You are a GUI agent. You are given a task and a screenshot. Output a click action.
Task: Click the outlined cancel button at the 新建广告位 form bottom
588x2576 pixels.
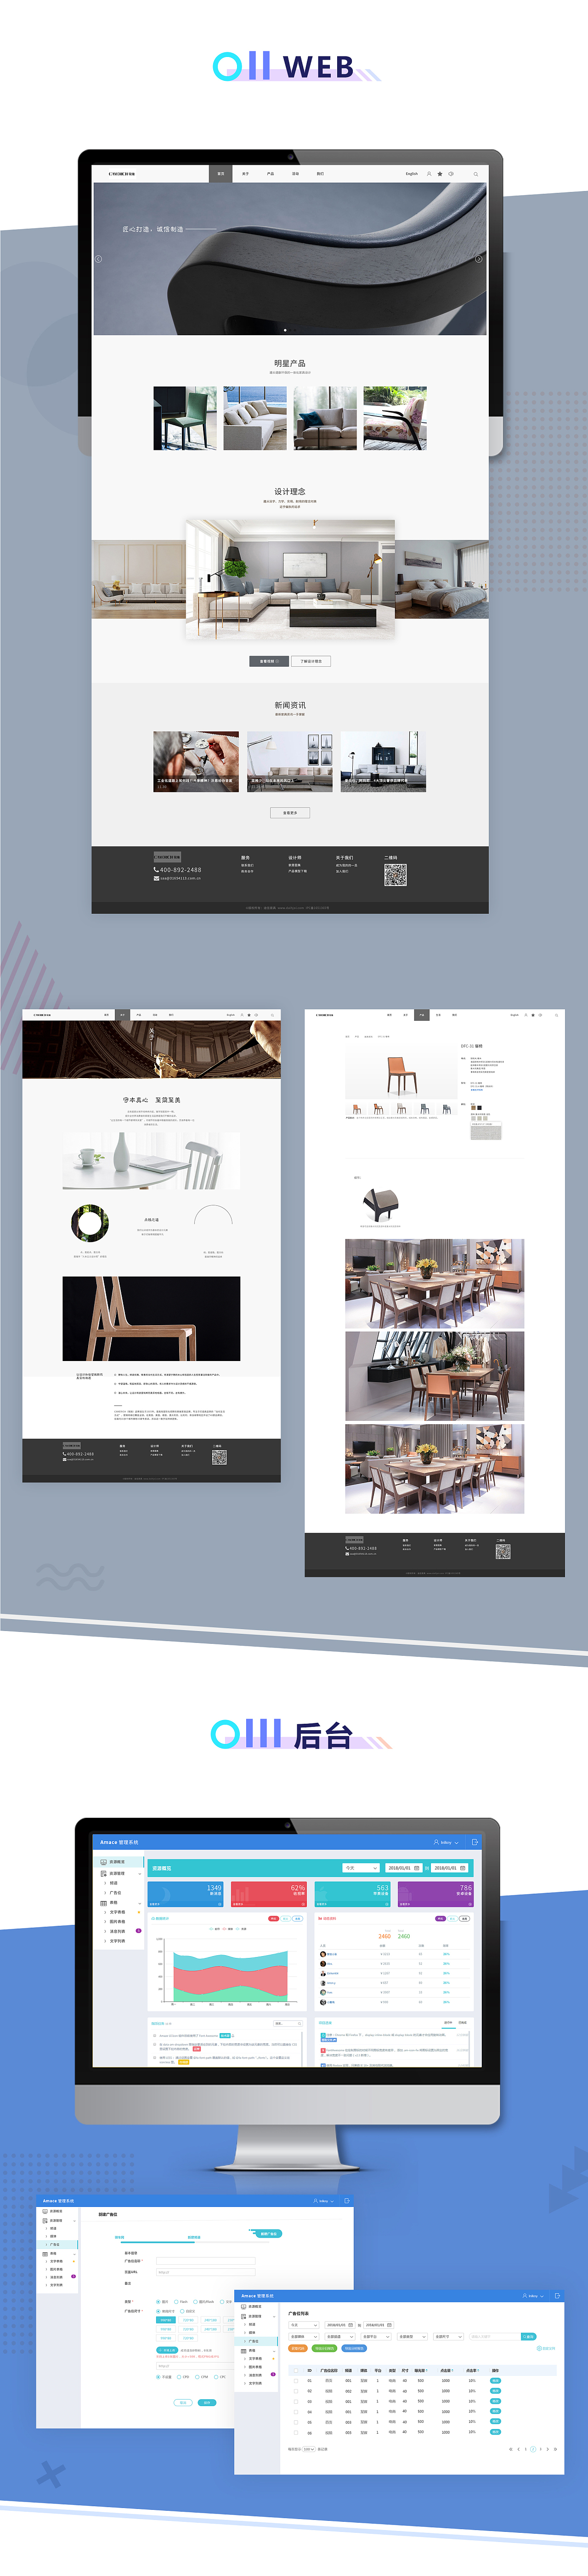coord(183,2402)
